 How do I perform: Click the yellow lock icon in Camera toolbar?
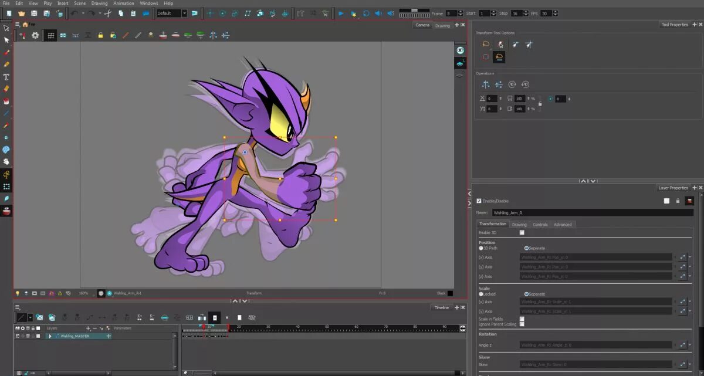click(x=100, y=35)
